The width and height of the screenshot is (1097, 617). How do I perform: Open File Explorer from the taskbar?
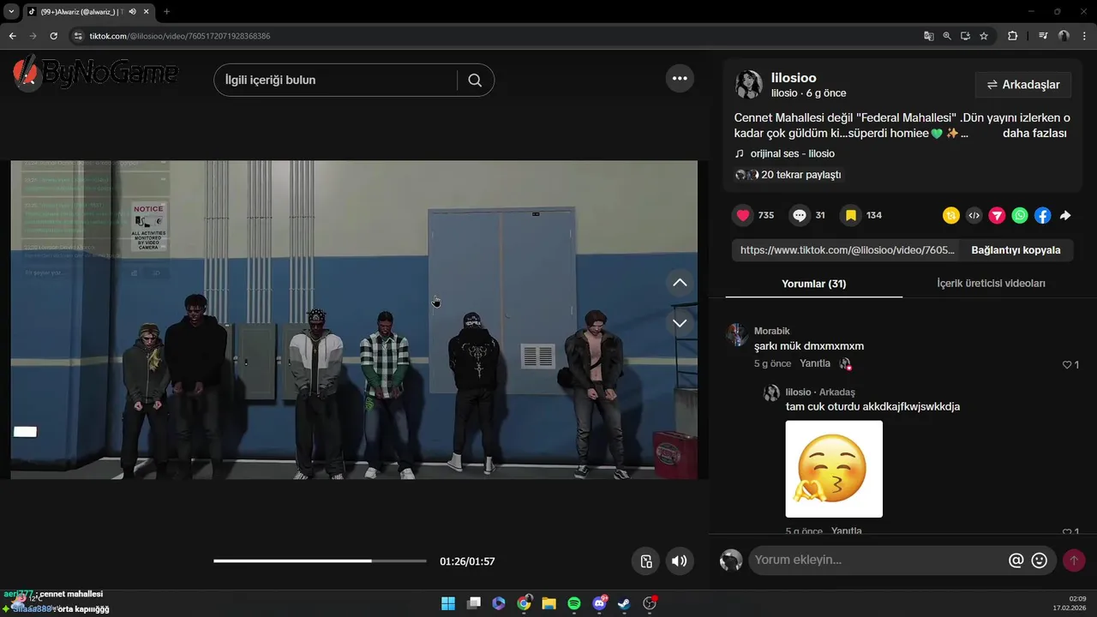(548, 603)
